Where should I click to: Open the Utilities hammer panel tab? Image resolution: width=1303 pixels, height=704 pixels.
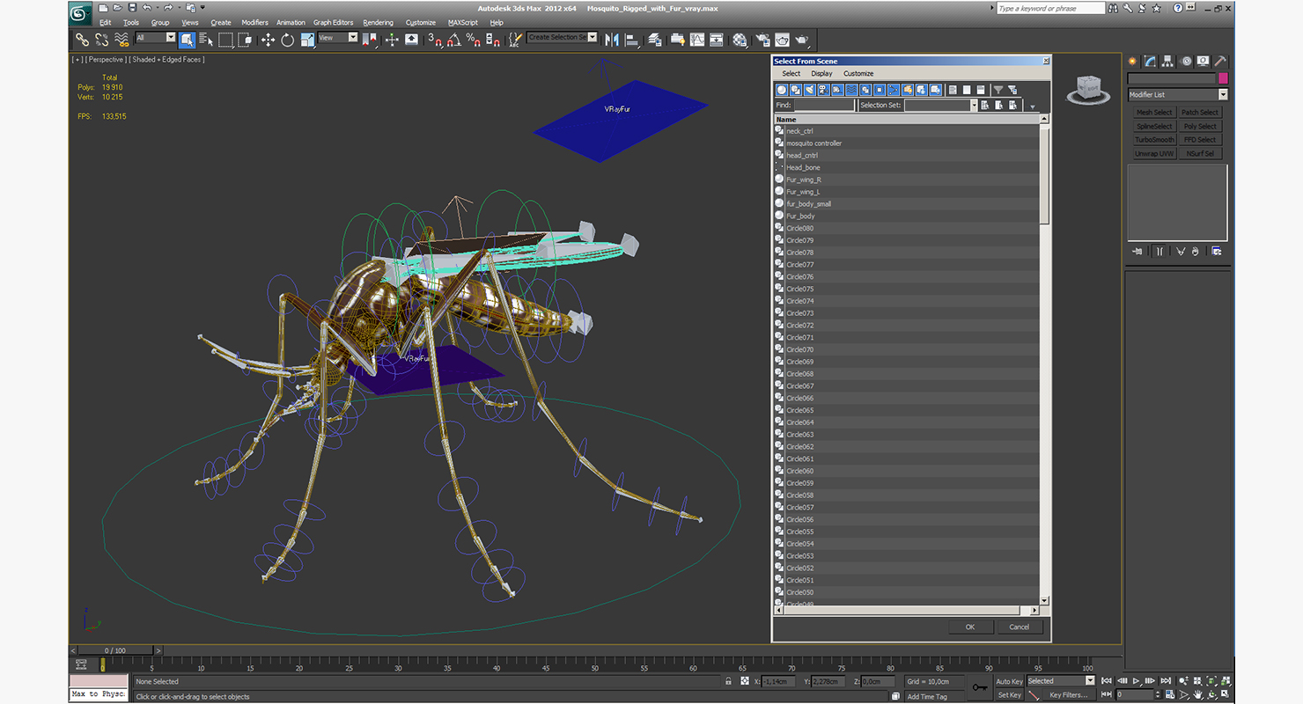(x=1220, y=61)
